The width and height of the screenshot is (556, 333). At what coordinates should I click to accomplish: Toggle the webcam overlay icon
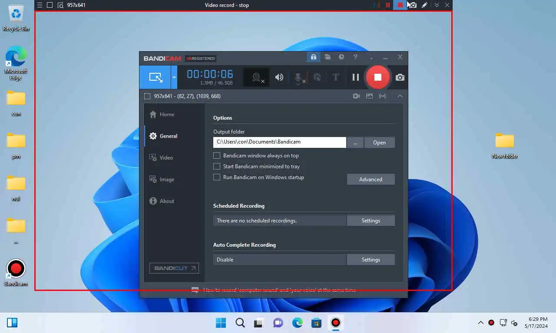pos(256,77)
